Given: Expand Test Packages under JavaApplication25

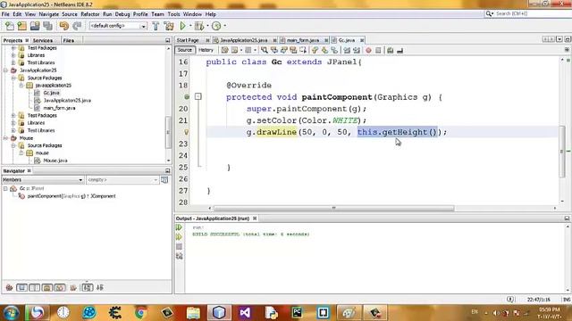Looking at the screenshot, I should tap(13, 115).
